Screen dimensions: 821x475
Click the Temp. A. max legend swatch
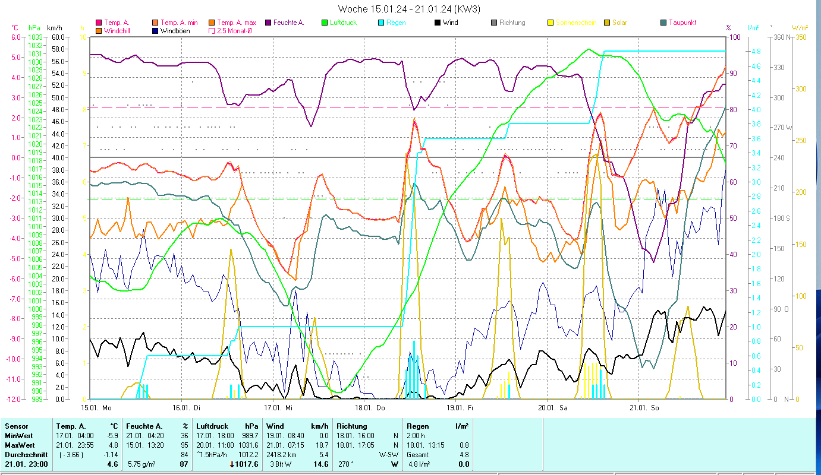pyautogui.click(x=211, y=23)
